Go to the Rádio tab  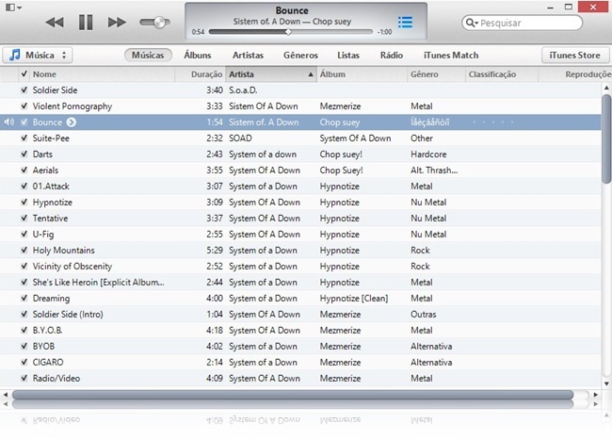pyautogui.click(x=392, y=55)
